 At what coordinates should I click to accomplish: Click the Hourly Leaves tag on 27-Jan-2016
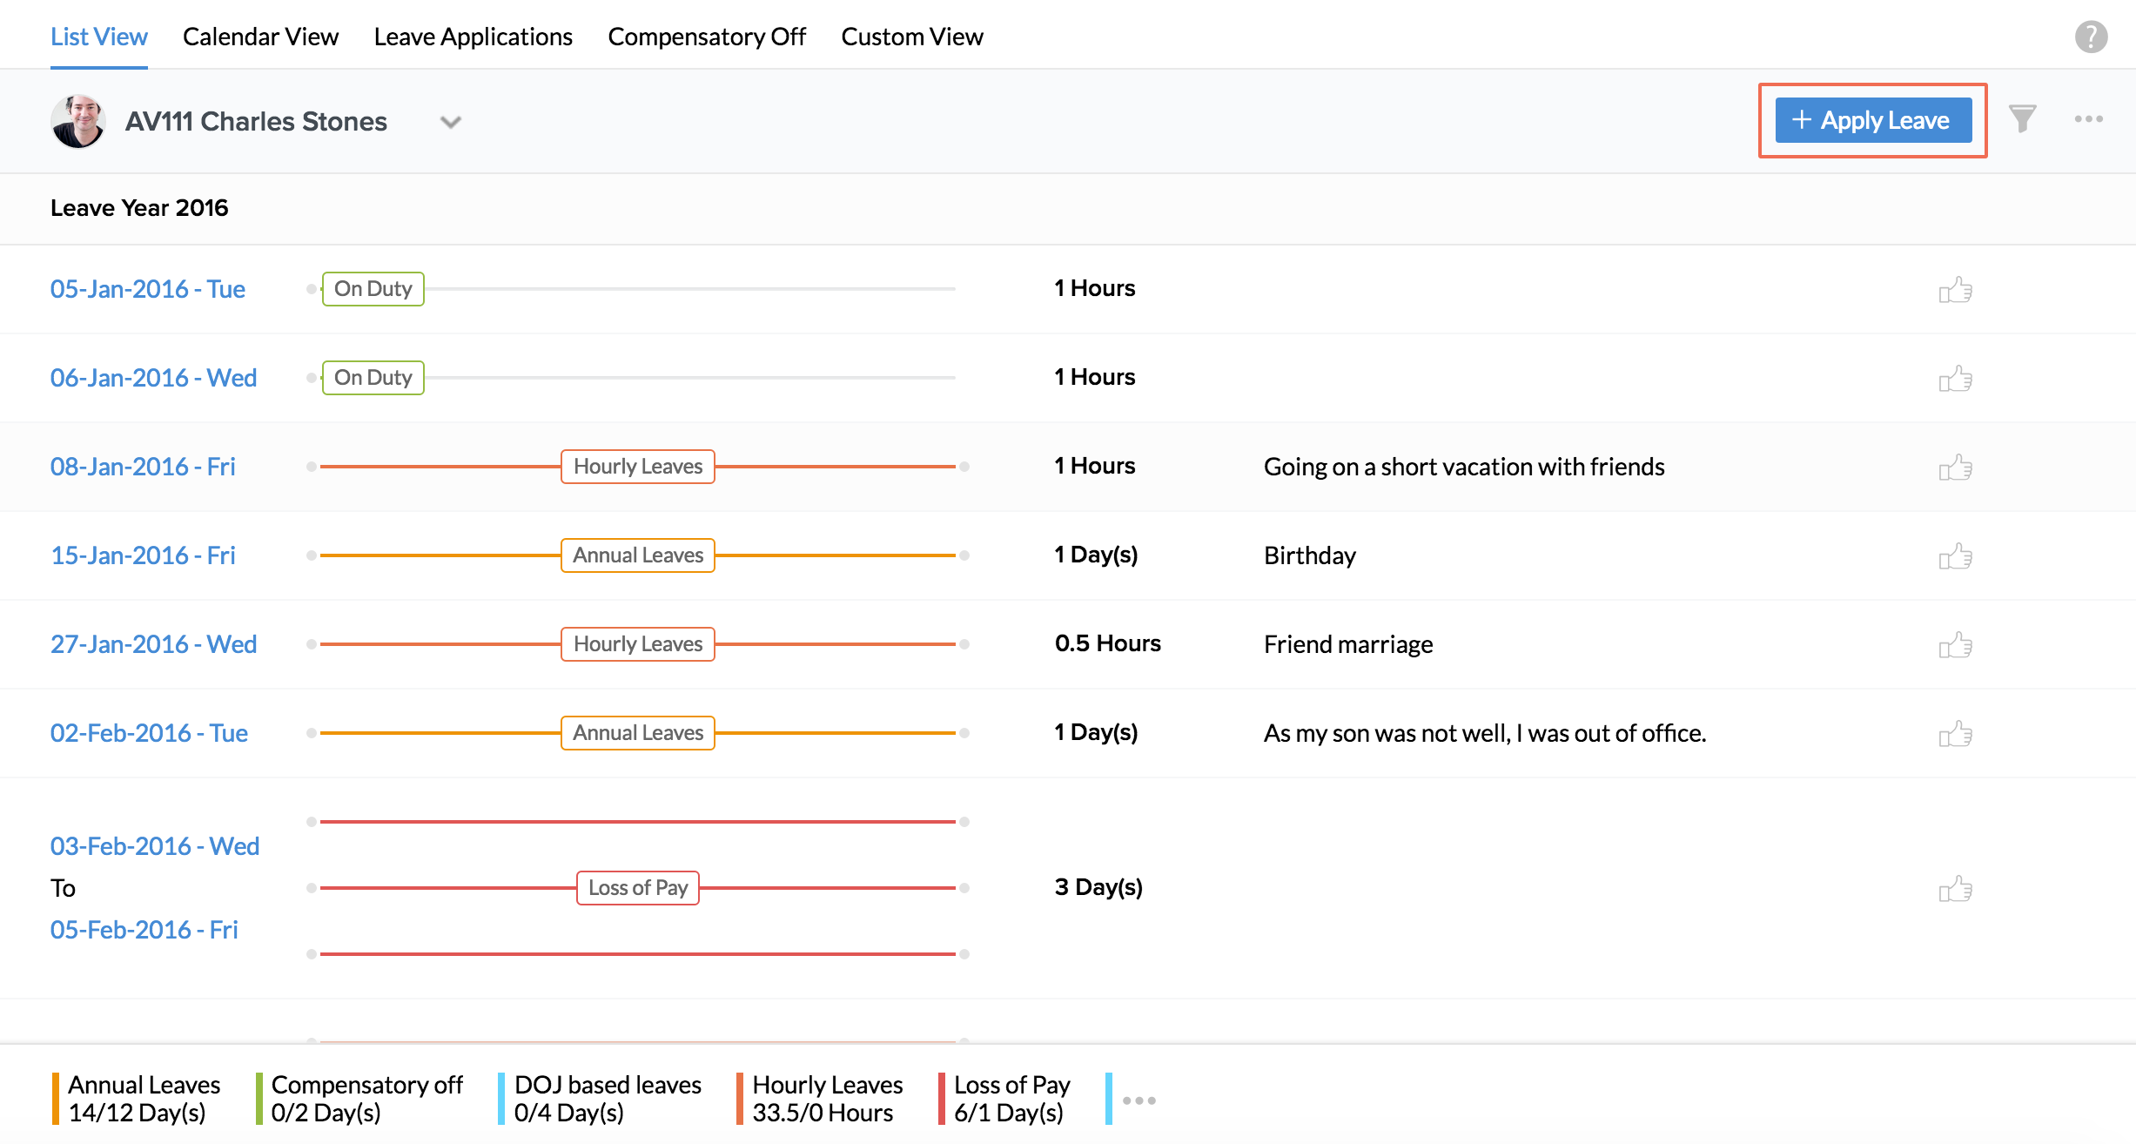pyautogui.click(x=637, y=644)
